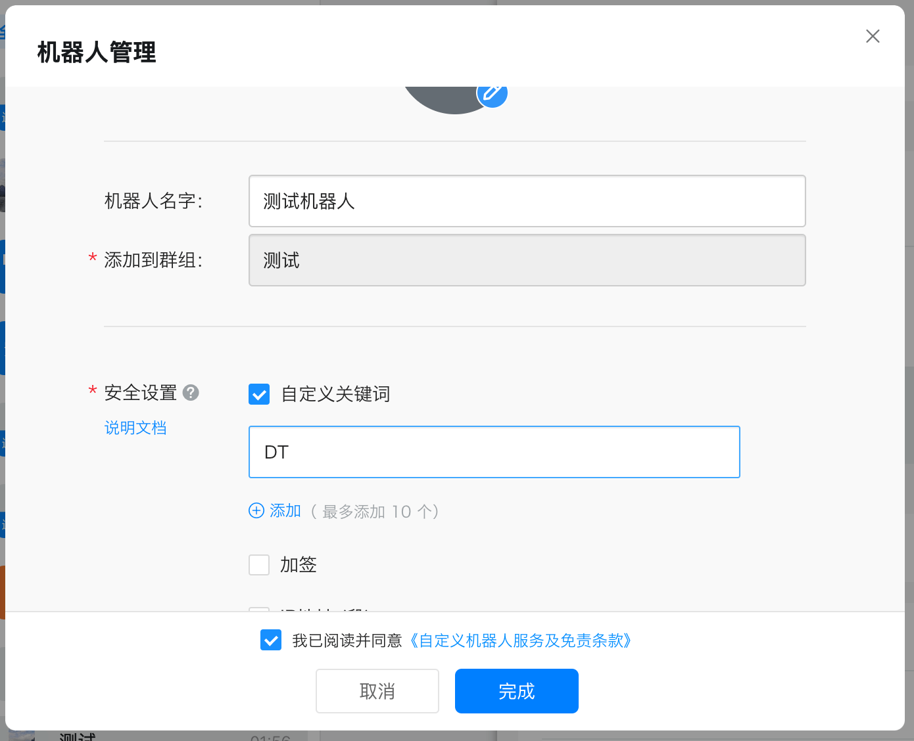The height and width of the screenshot is (741, 914).
Task: Close the 机器人管理 dialog
Action: pos(873,36)
